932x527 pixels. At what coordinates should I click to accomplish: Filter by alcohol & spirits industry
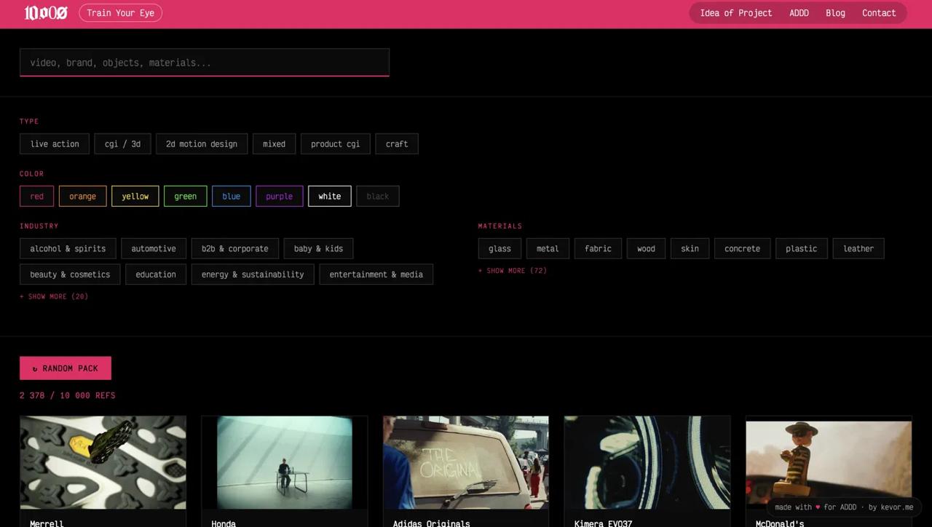[68, 249]
